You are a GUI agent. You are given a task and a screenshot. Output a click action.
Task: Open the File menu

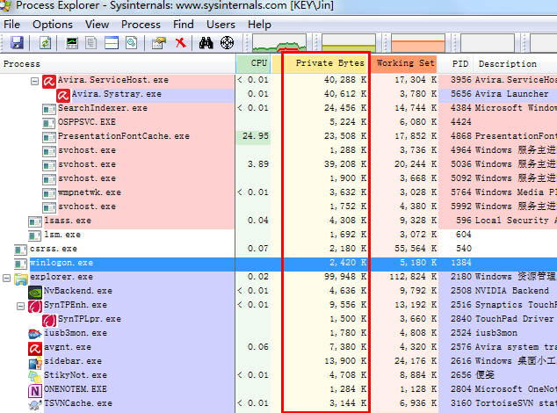click(11, 25)
